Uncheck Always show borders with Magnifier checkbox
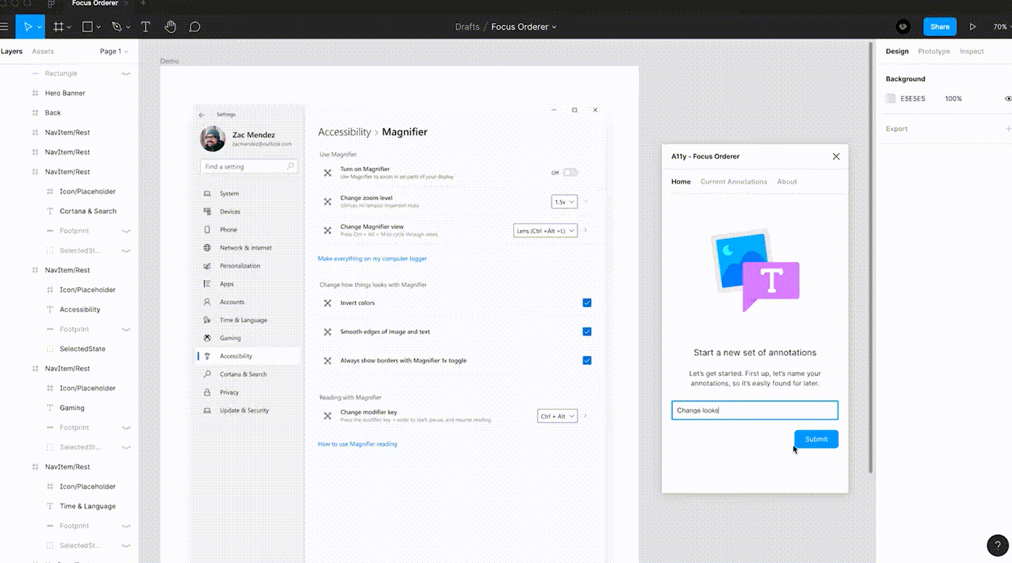Viewport: 1012px width, 563px height. click(587, 361)
